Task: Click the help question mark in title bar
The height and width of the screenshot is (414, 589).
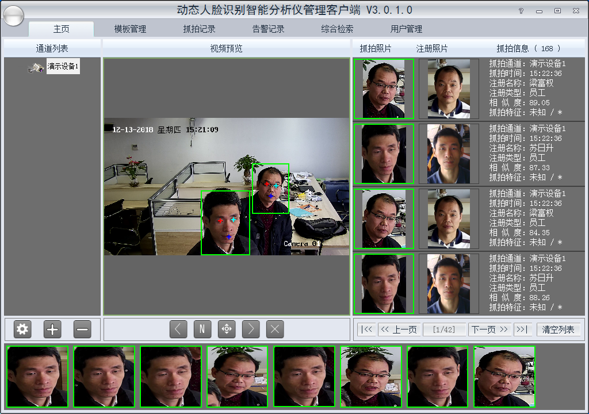Action: point(521,11)
